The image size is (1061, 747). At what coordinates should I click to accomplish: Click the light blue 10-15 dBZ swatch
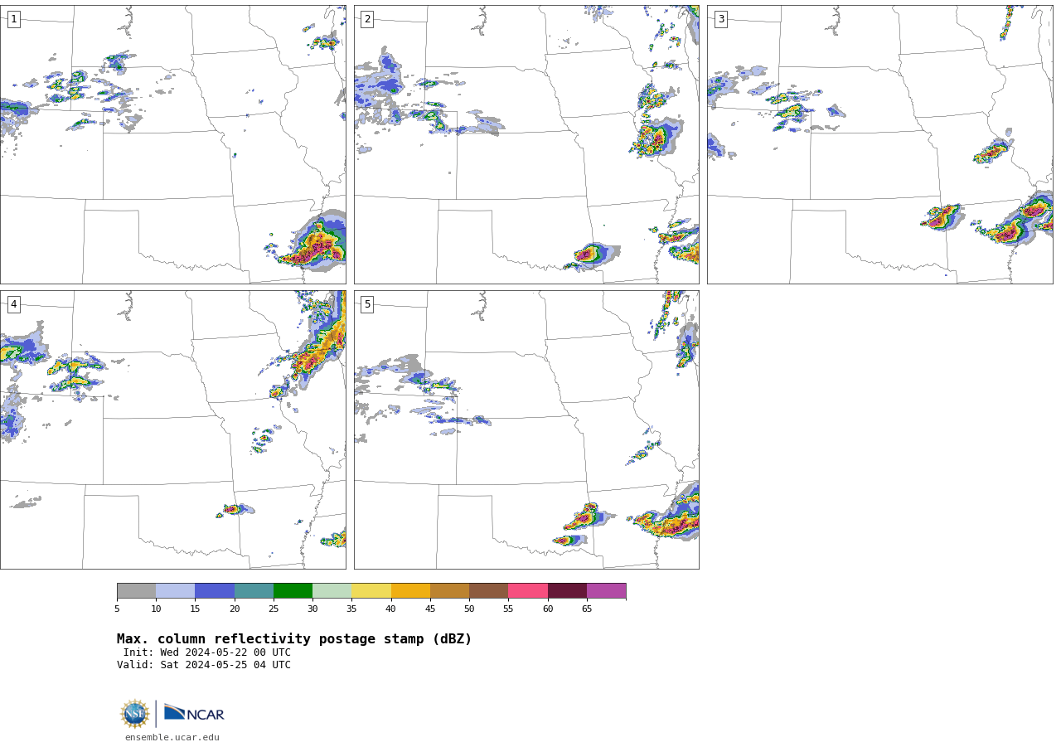[x=175, y=590]
